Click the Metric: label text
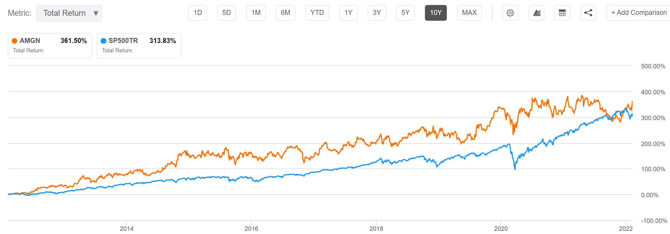This screenshot has height=234, width=670. click(20, 13)
